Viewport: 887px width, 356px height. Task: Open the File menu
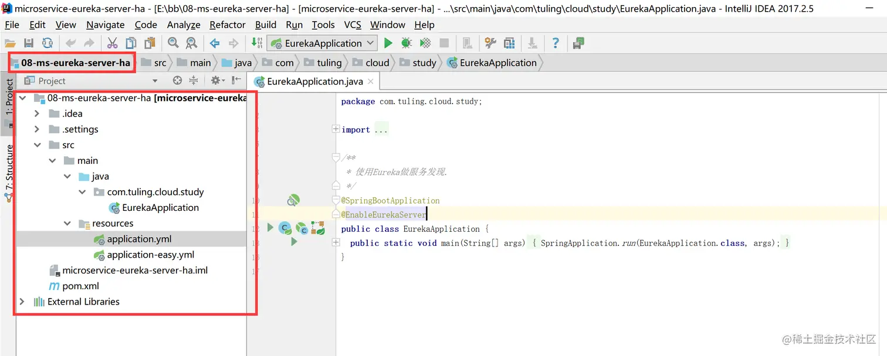pyautogui.click(x=12, y=25)
